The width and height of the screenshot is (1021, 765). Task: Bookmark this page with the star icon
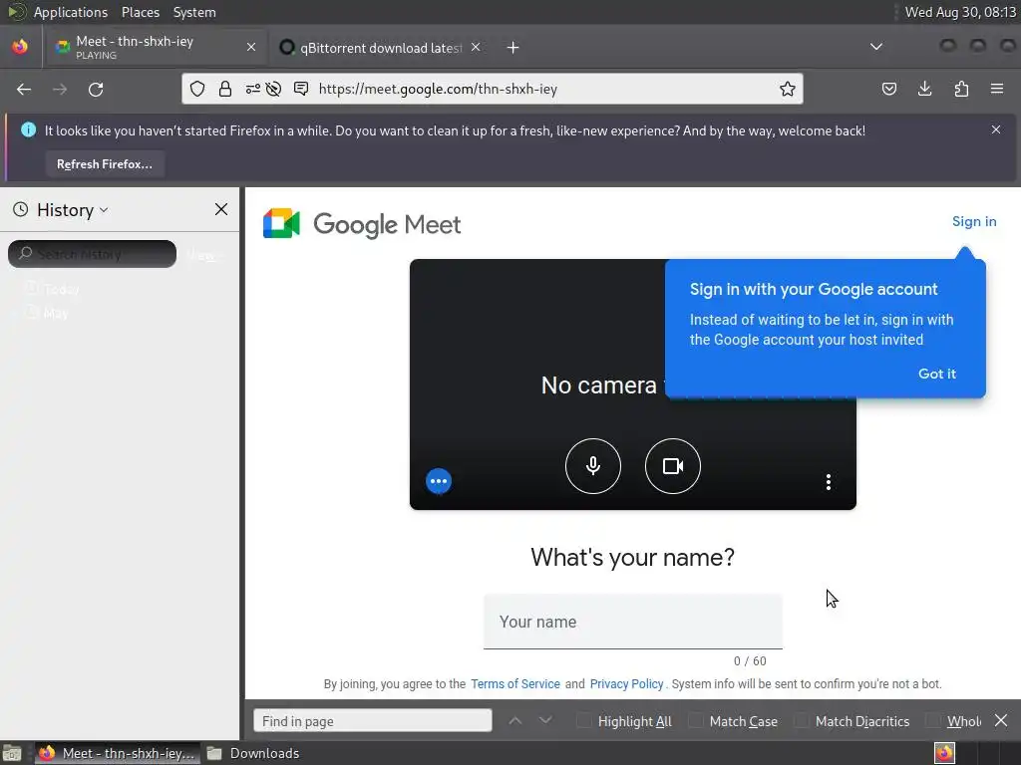tap(788, 89)
